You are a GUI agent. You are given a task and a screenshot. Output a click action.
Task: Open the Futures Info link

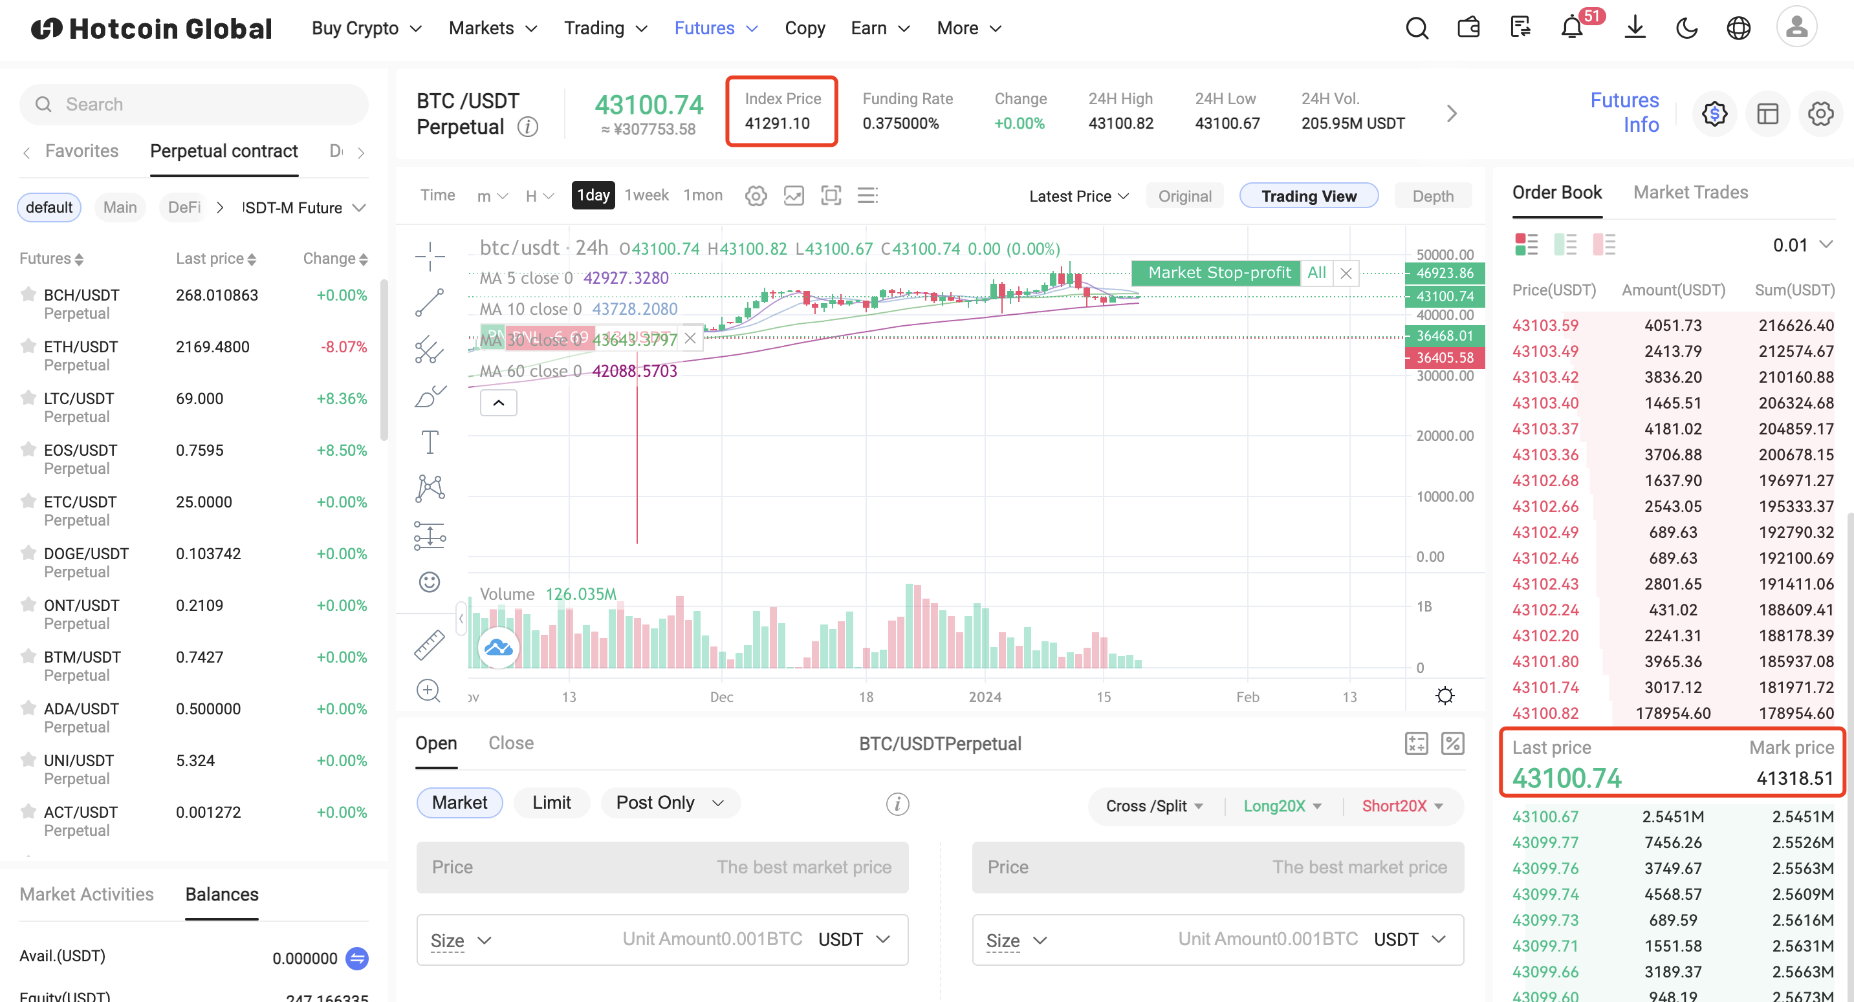(x=1624, y=112)
